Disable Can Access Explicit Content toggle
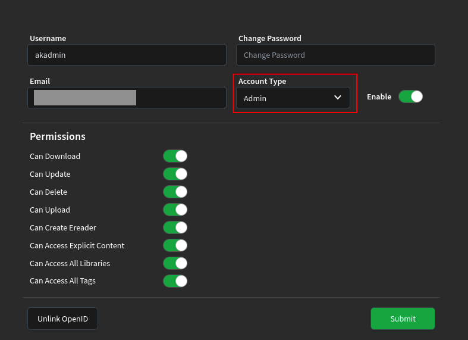 point(175,245)
